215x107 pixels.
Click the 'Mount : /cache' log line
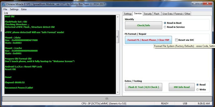pos(13,48)
